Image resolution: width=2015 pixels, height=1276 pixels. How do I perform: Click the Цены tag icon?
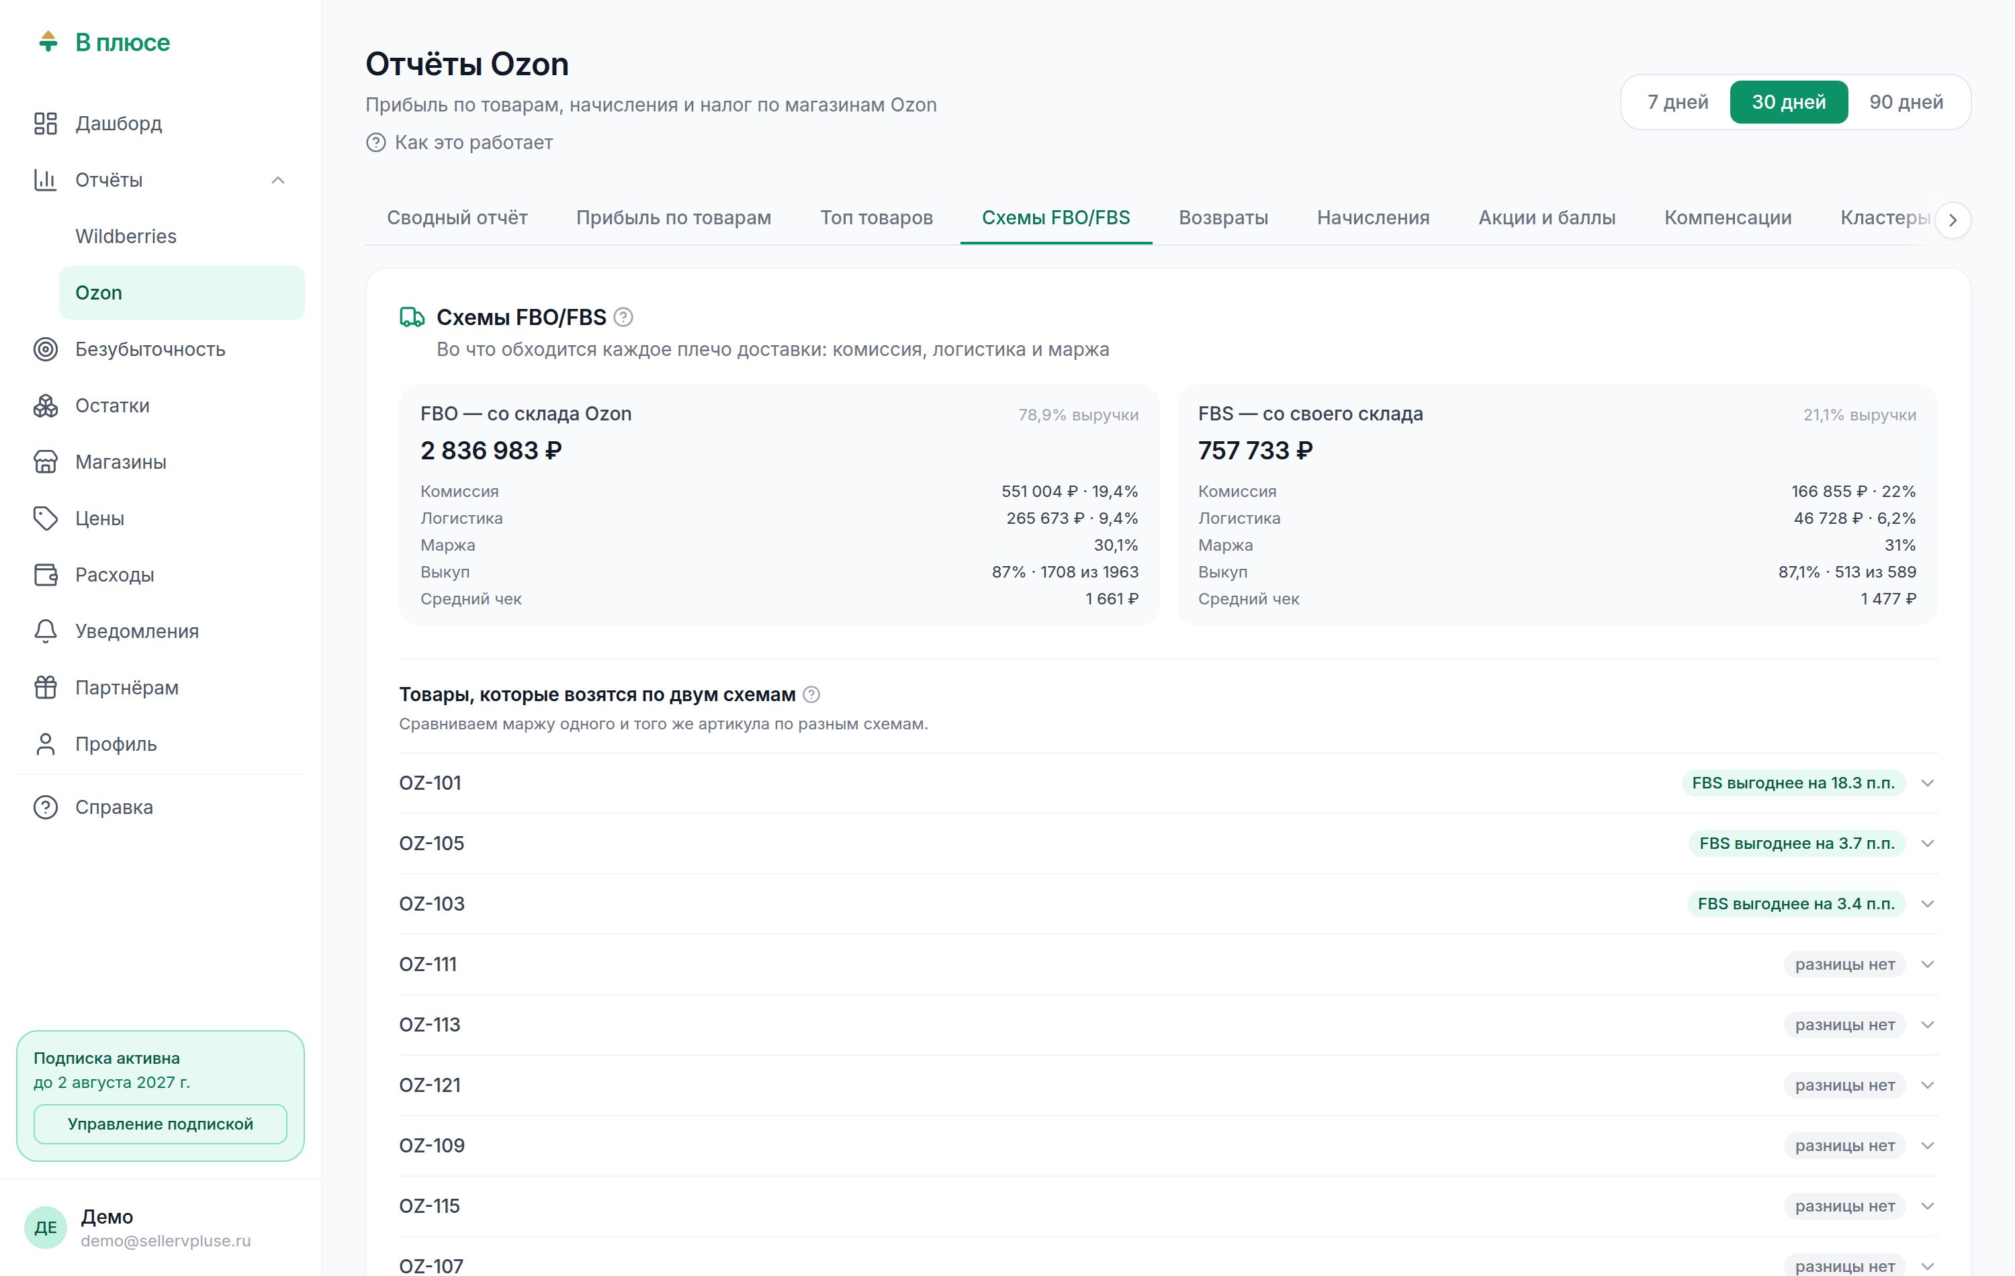(x=45, y=518)
